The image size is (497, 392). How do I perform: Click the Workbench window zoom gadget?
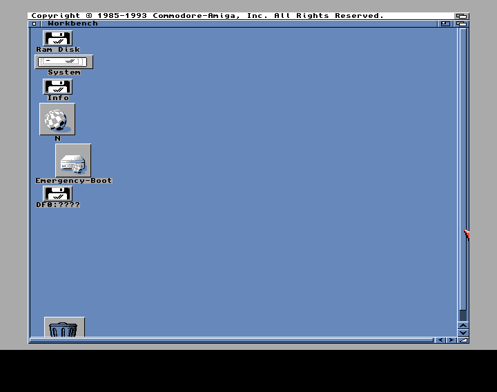tap(446, 23)
